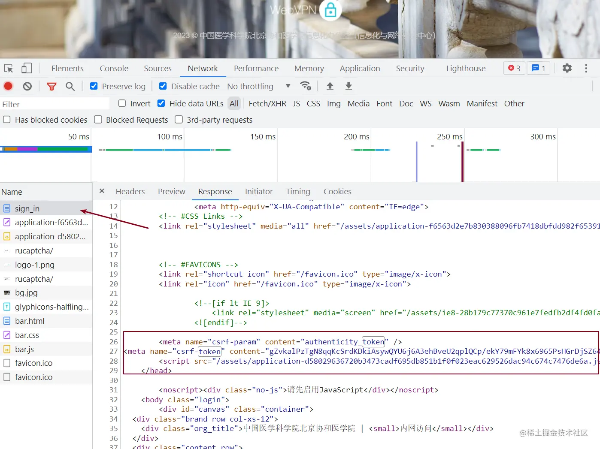Click the bg.jpg image thumbnail icon

(7, 292)
